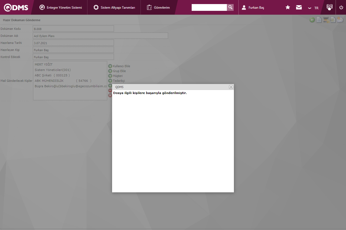346x230 pixels.
Task: Click the Hazırlayan Kişi field
Action: [x=73, y=50]
